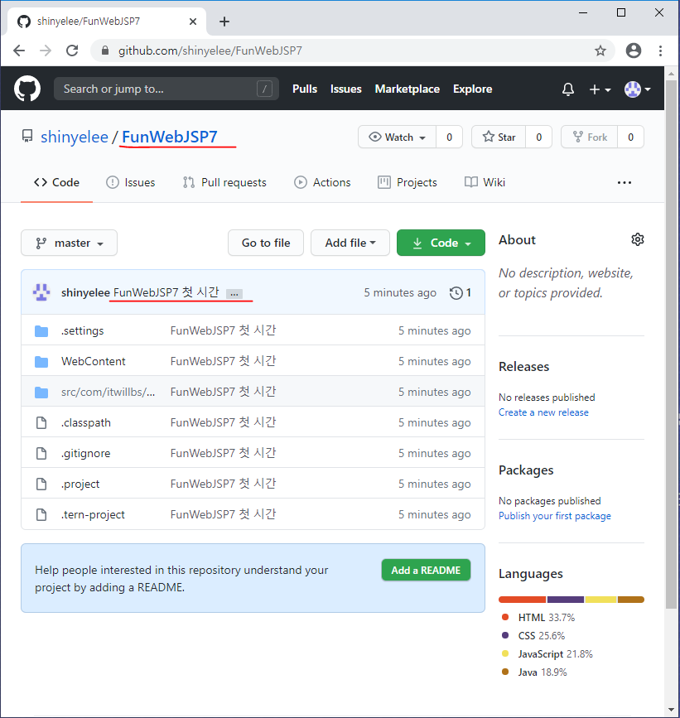Open .classpath row's commit message
Screen dimensions: 680x718
tap(223, 422)
